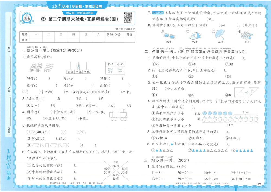Image resolution: width=271 pixels, height=192 pixels.
Task: Click the umbrella priced 54元
Action: point(220,35)
